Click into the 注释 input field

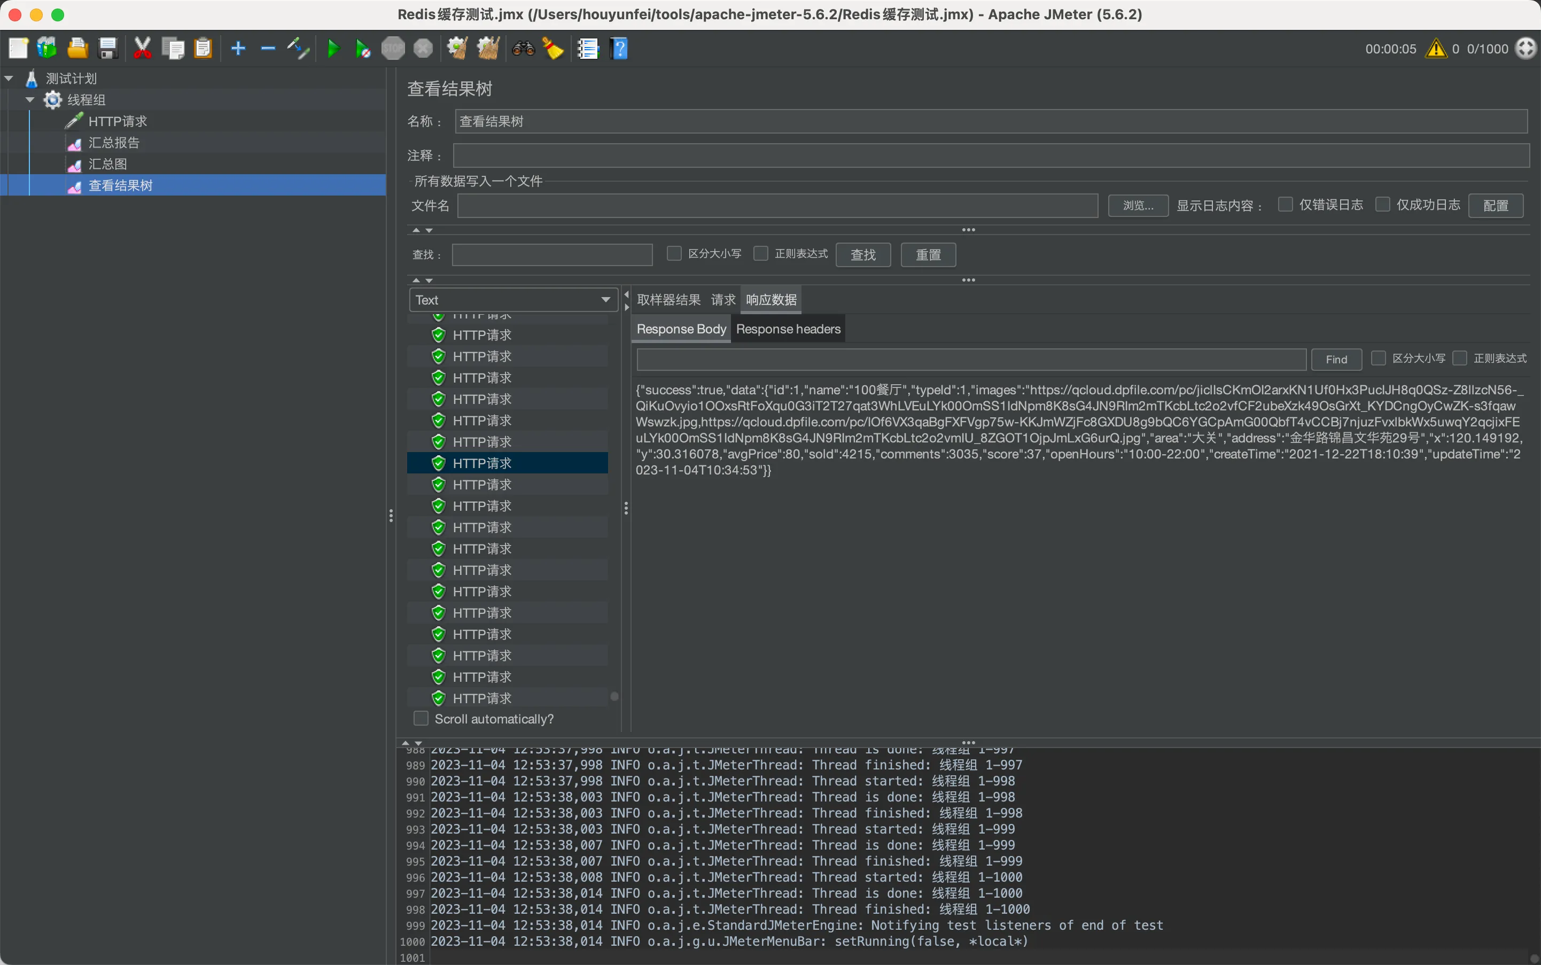click(992, 155)
